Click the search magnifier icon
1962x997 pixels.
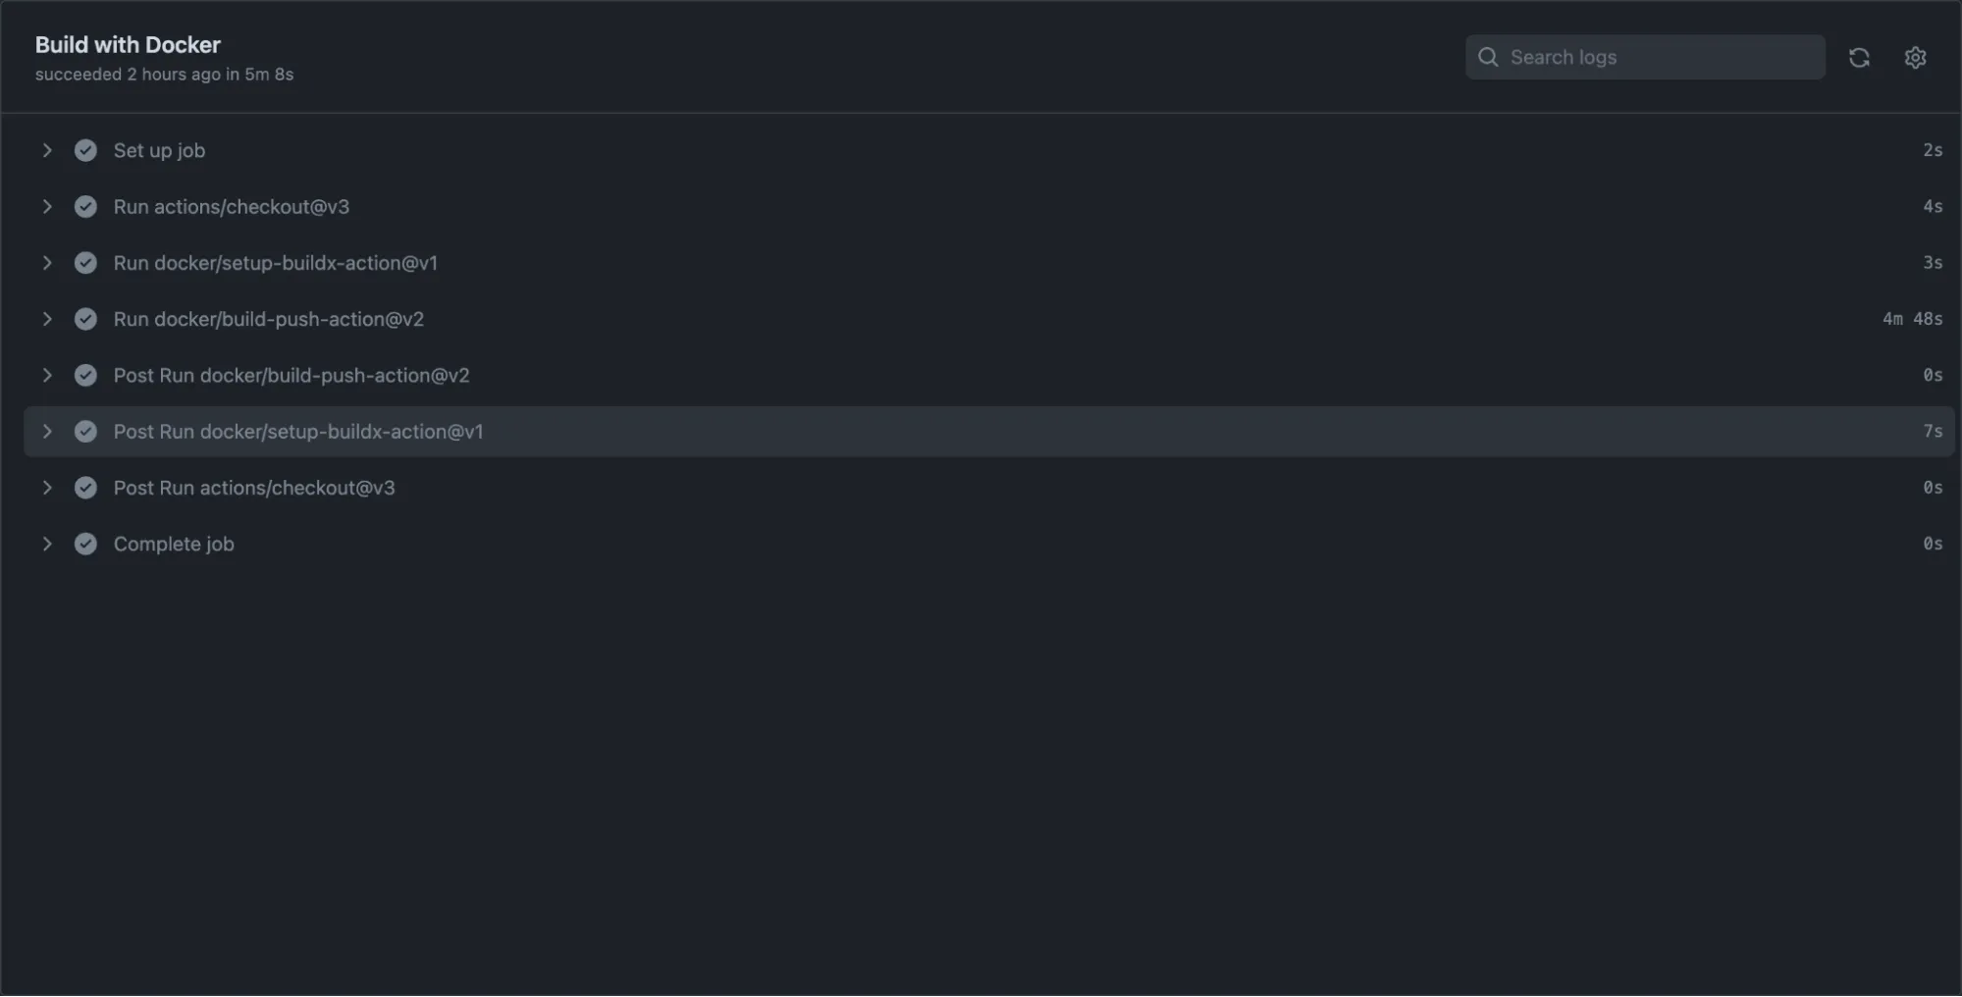point(1488,57)
